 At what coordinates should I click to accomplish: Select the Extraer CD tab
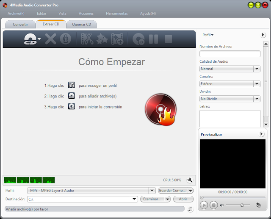(51, 24)
